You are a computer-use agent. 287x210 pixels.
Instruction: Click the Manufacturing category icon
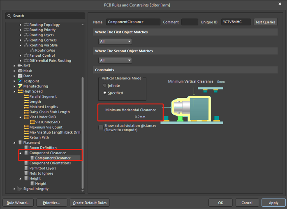pyautogui.click(x=20, y=86)
